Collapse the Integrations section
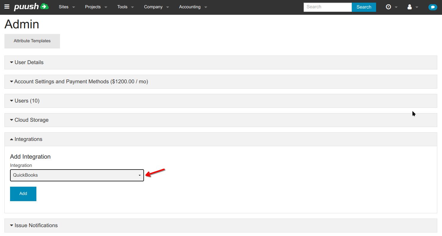 (28, 139)
